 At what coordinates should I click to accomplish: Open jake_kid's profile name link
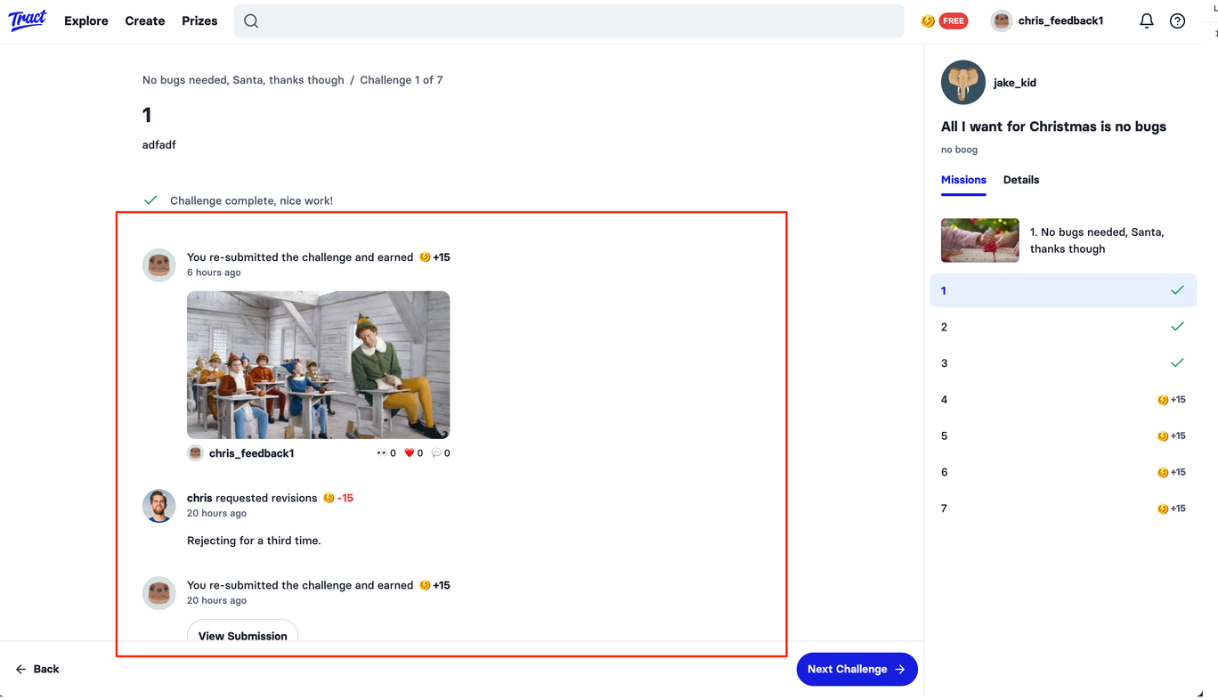1015,83
